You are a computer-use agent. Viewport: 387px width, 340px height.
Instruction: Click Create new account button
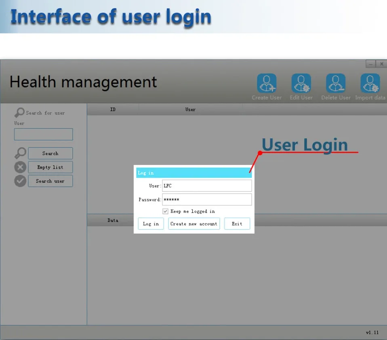194,224
